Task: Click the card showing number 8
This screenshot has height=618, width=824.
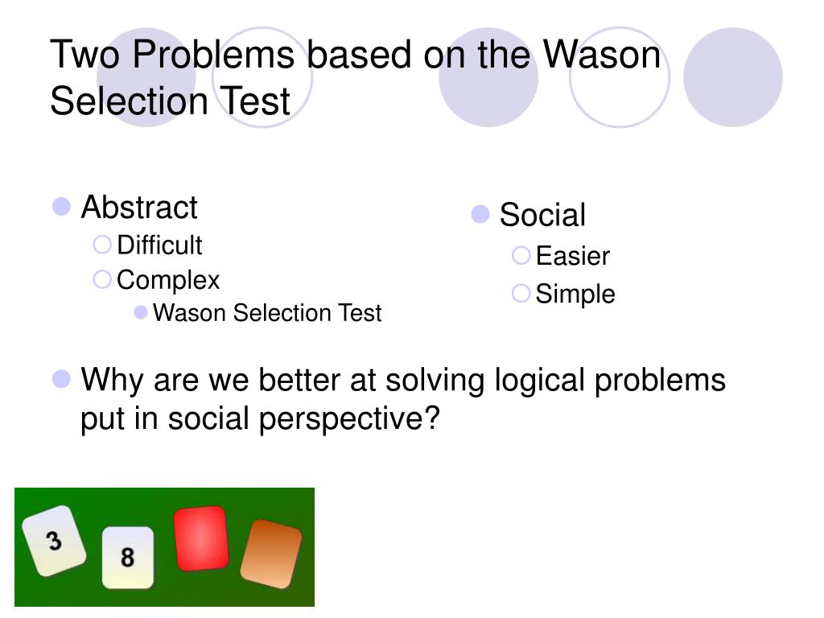Action: [128, 558]
